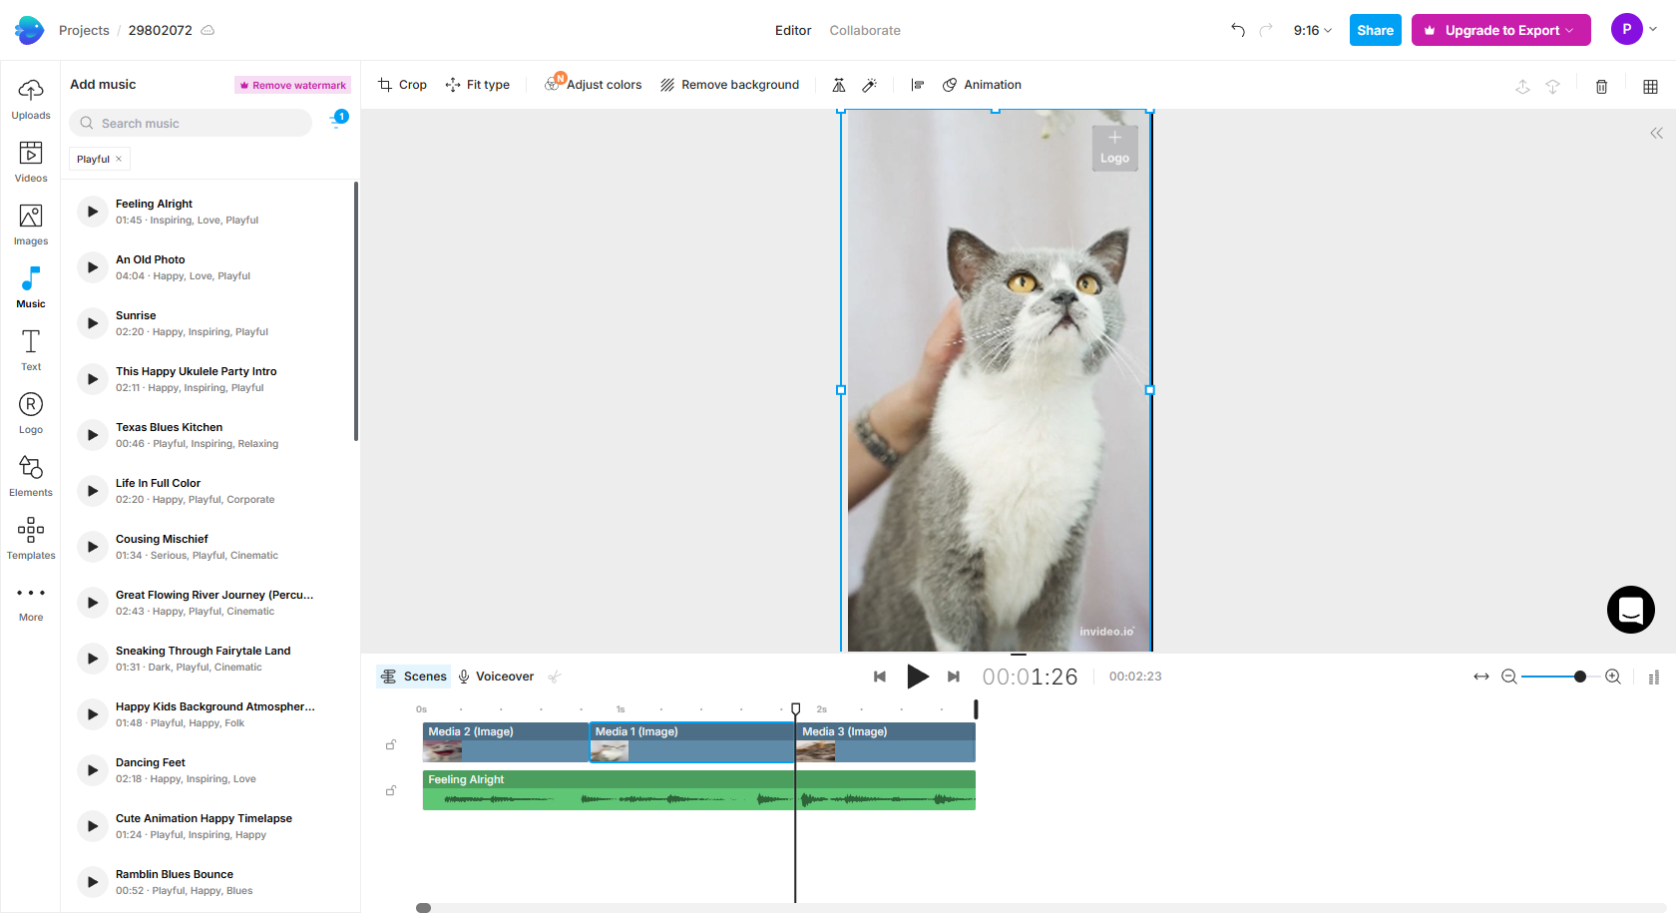1676x913 pixels.
Task: Open the 9:16 aspect ratio dropdown
Action: [x=1313, y=31]
